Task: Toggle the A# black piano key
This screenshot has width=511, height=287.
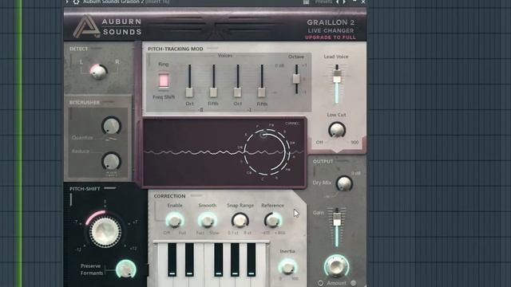Action: 251,260
